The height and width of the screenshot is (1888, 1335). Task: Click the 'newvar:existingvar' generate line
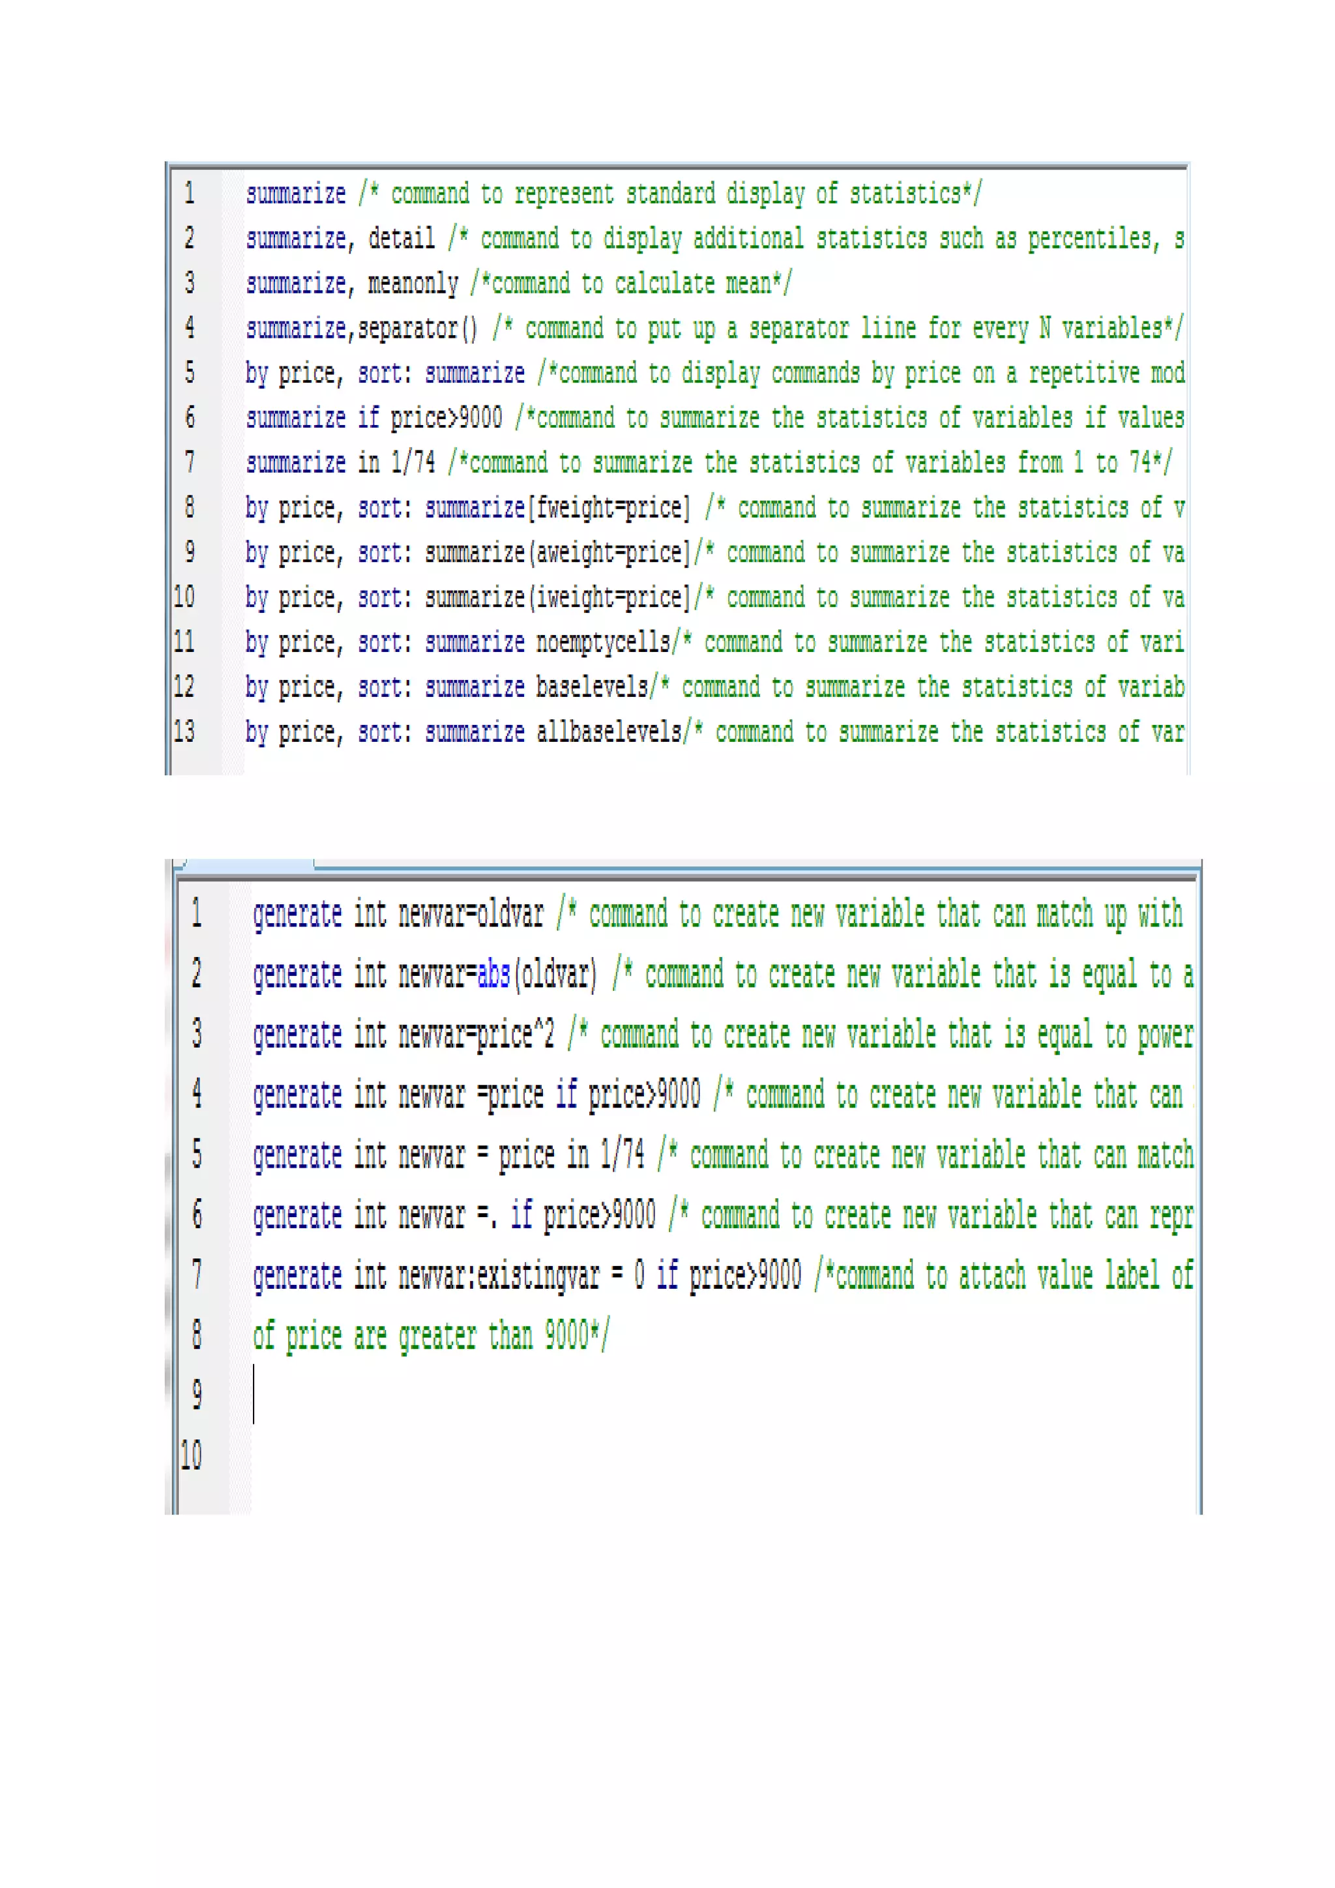point(724,1276)
